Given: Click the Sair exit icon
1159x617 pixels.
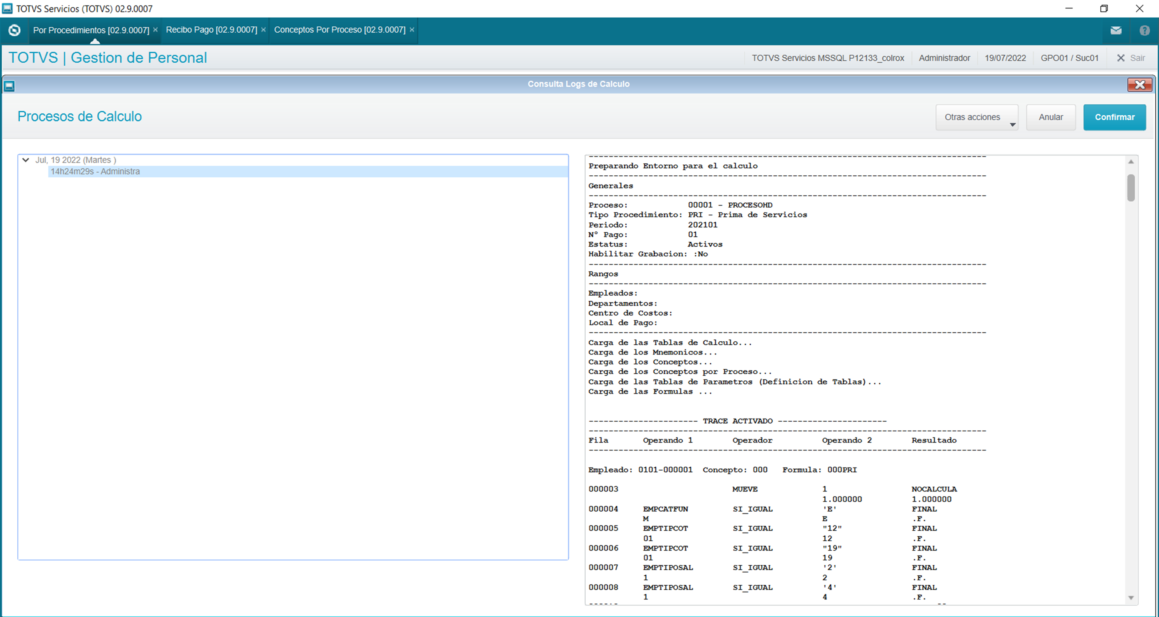Looking at the screenshot, I should [x=1121, y=58].
